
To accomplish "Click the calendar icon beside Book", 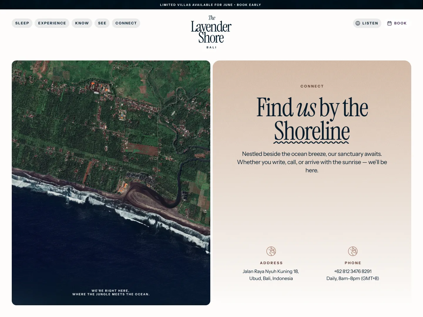I will point(390,23).
